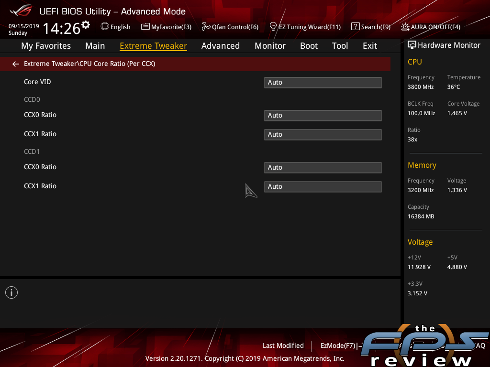Viewport: 490px width, 367px height.
Task: Click the EZ Tuning Wizard lightbulb icon
Action: (x=273, y=27)
